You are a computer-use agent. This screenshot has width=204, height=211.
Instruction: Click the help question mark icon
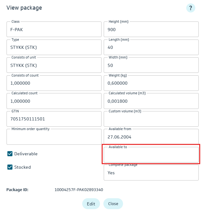click(x=191, y=8)
